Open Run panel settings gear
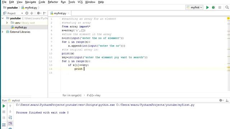The height and width of the screenshot is (129, 230). coord(221,100)
